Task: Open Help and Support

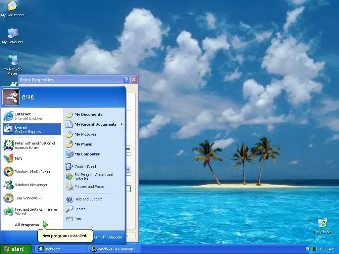Action: [94, 199]
